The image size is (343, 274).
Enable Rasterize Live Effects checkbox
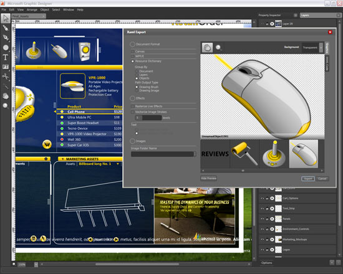click(x=133, y=106)
